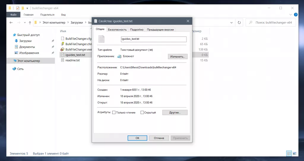Image resolution: width=304 pixels, height=161 pixels.
Task: Confirm the dialog with OK
Action: click(137, 138)
